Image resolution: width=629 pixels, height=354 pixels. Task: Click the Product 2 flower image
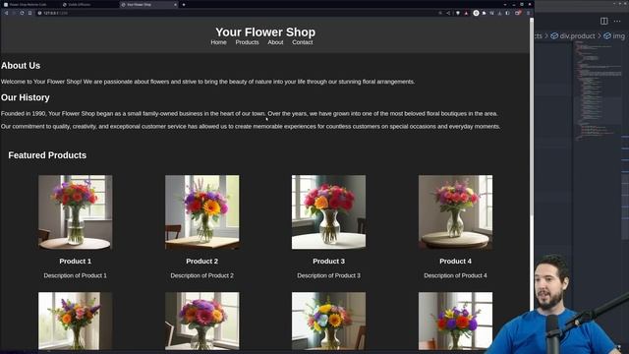[x=202, y=212]
